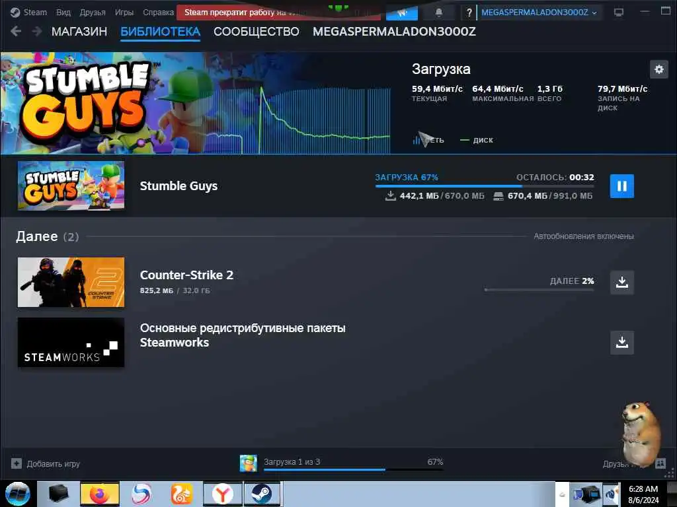677x507 pixels.
Task: Click the ДАЛЕЕ 2% label
Action: tap(572, 281)
